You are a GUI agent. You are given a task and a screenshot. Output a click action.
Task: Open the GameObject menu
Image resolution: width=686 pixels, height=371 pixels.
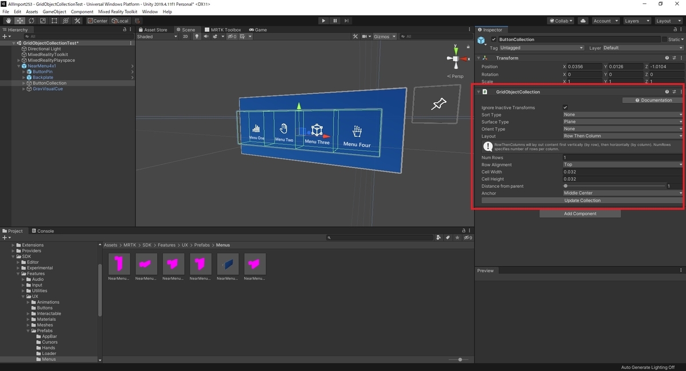pyautogui.click(x=54, y=11)
